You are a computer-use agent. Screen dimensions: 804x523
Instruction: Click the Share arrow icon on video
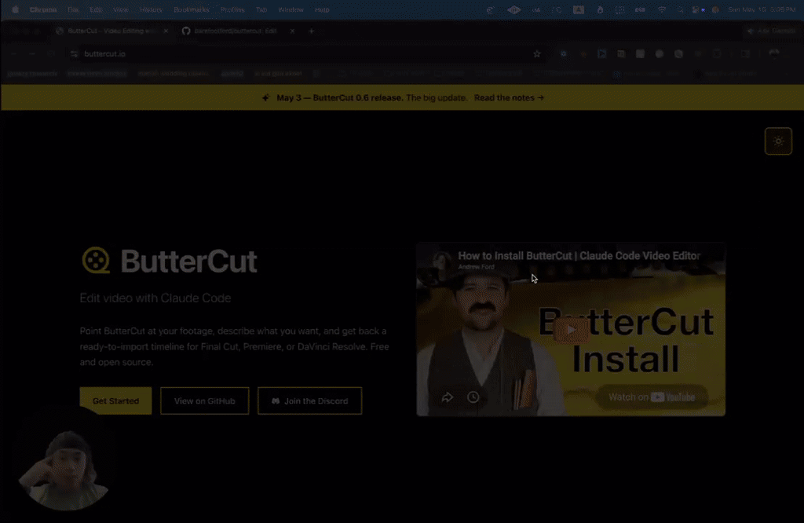point(447,397)
